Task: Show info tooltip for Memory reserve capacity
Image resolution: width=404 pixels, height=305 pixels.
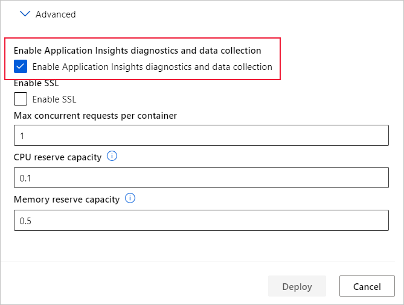Action: (130, 198)
